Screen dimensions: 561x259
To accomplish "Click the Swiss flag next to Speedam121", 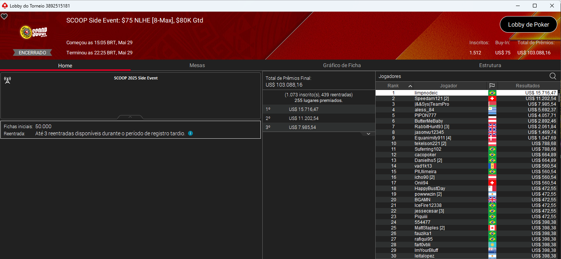I will (492, 98).
